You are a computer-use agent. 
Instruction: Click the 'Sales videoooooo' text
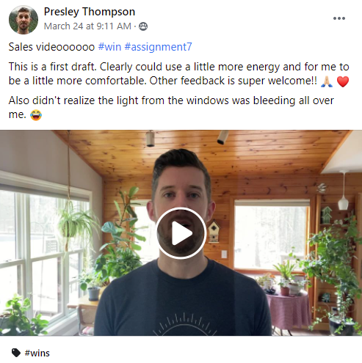click(51, 47)
